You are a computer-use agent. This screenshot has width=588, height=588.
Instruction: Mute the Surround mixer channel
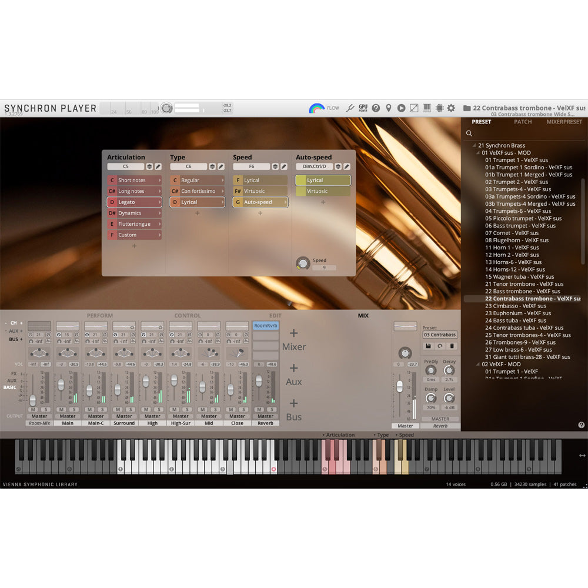tap(118, 409)
